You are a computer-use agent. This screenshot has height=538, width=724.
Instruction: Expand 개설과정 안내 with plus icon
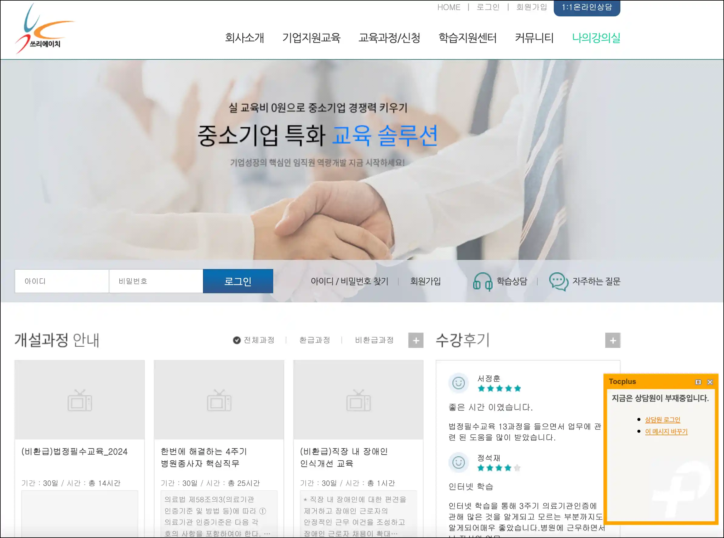click(x=416, y=341)
